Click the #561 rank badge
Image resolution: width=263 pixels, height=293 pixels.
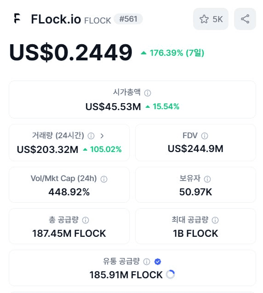(128, 19)
